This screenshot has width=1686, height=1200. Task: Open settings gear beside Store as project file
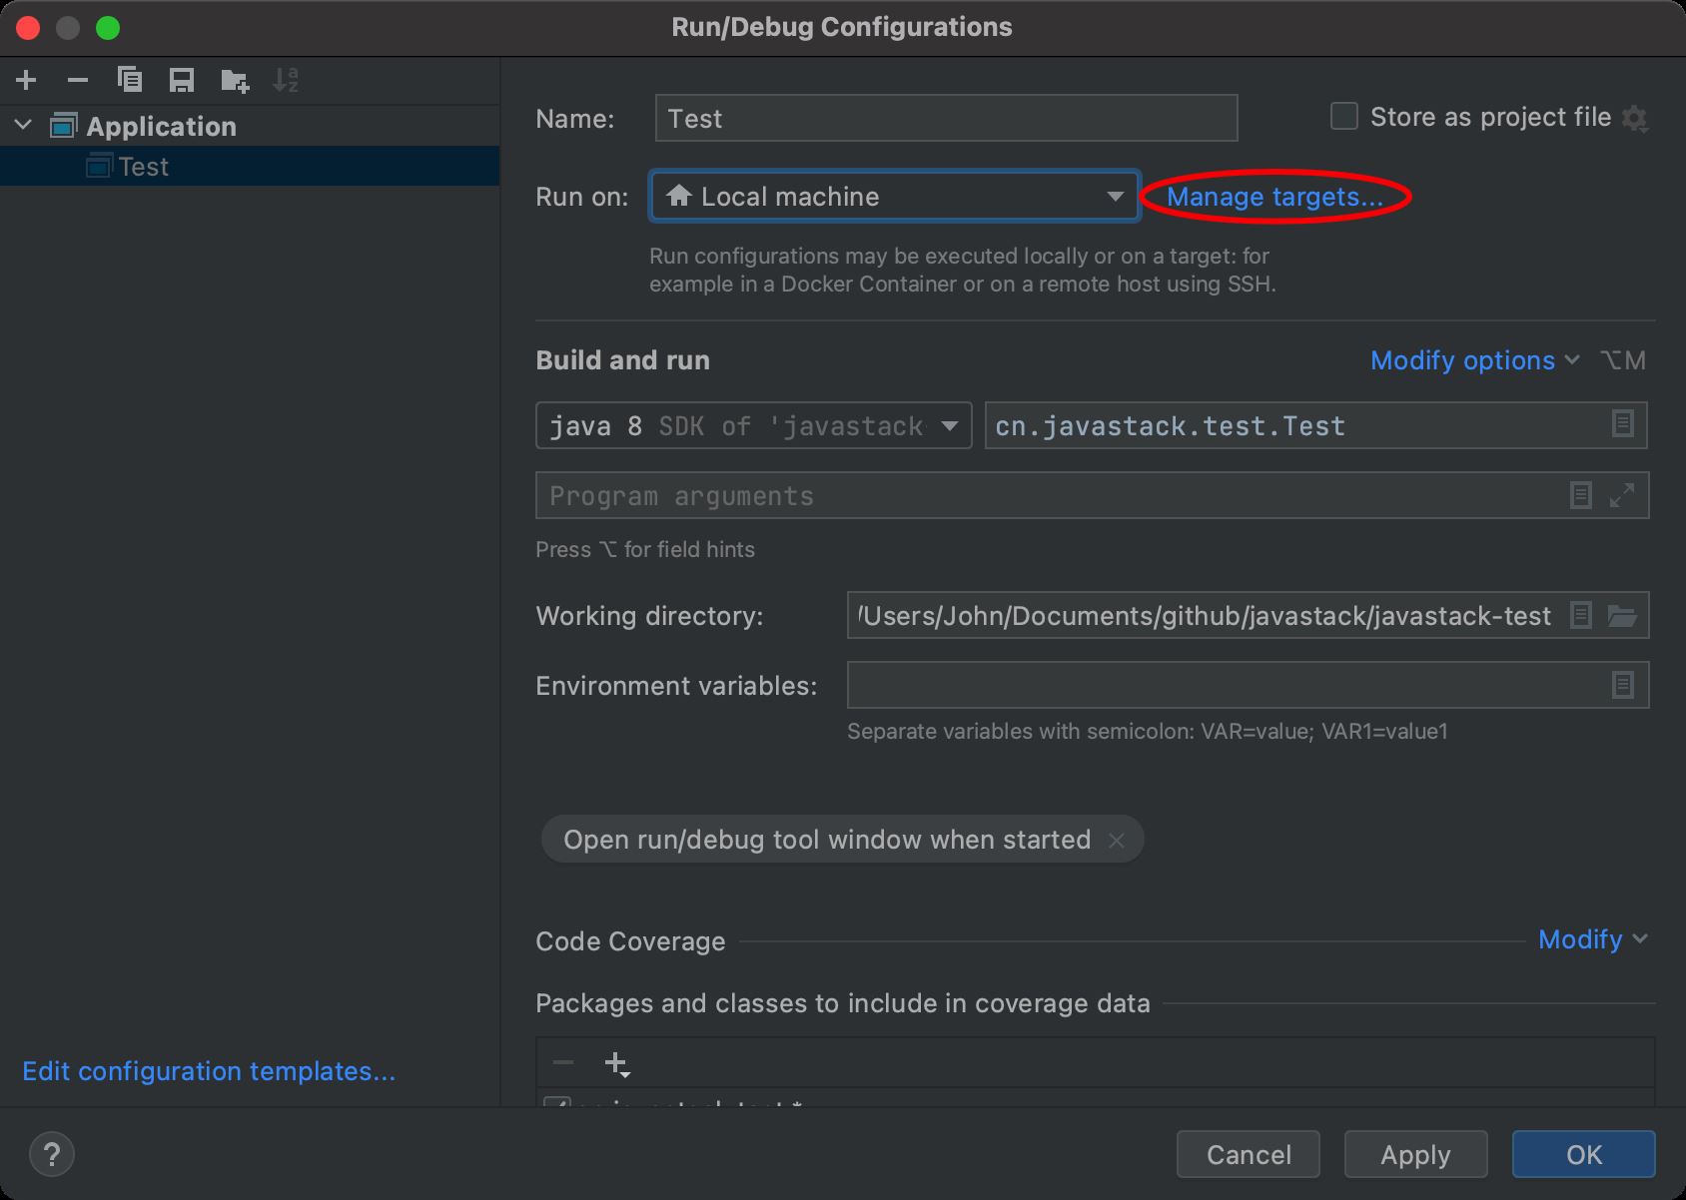[x=1634, y=119]
